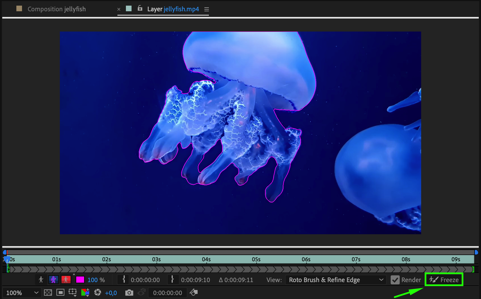Set the In point with the left brace button
This screenshot has width=481, height=299.
(x=124, y=279)
